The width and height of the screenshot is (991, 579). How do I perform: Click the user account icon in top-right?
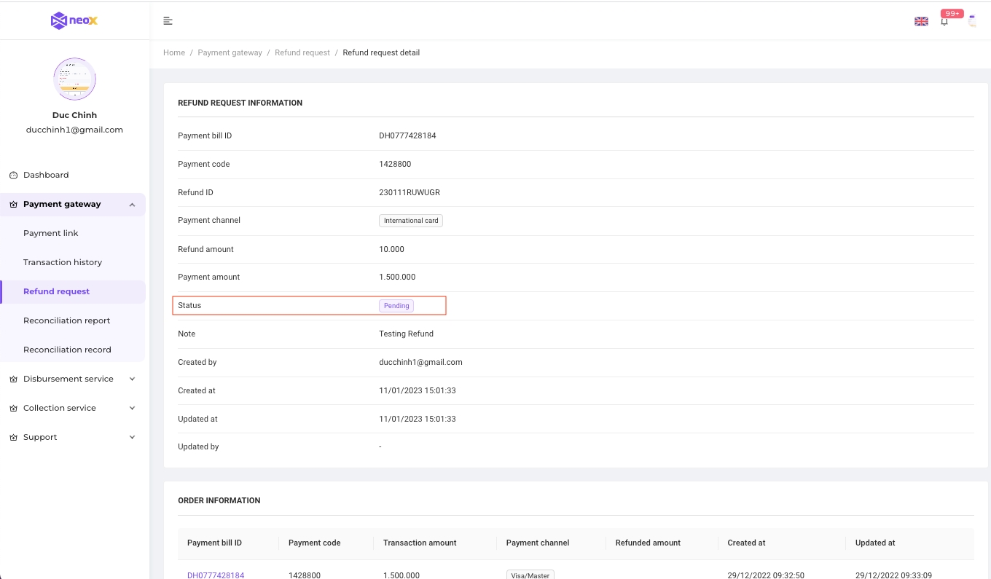tap(972, 21)
